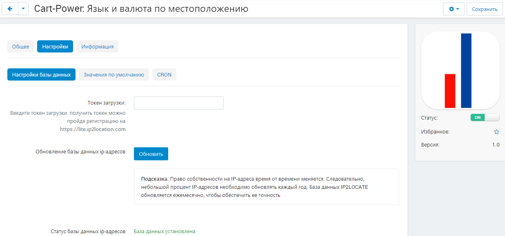
Task: Click the addon logo image
Action: click(460, 70)
